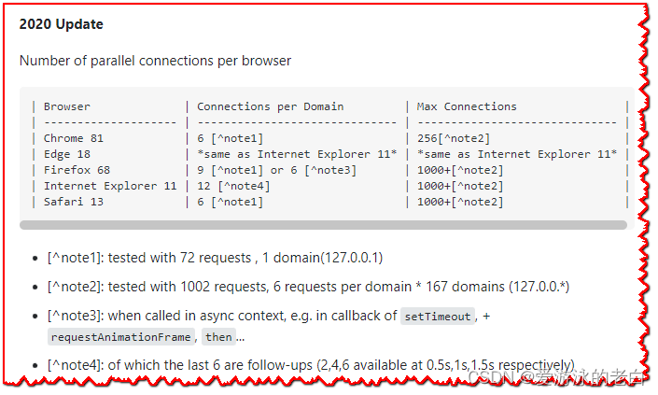
Task: Click the 'Internet Explorer 11' row label
Action: pos(110,186)
